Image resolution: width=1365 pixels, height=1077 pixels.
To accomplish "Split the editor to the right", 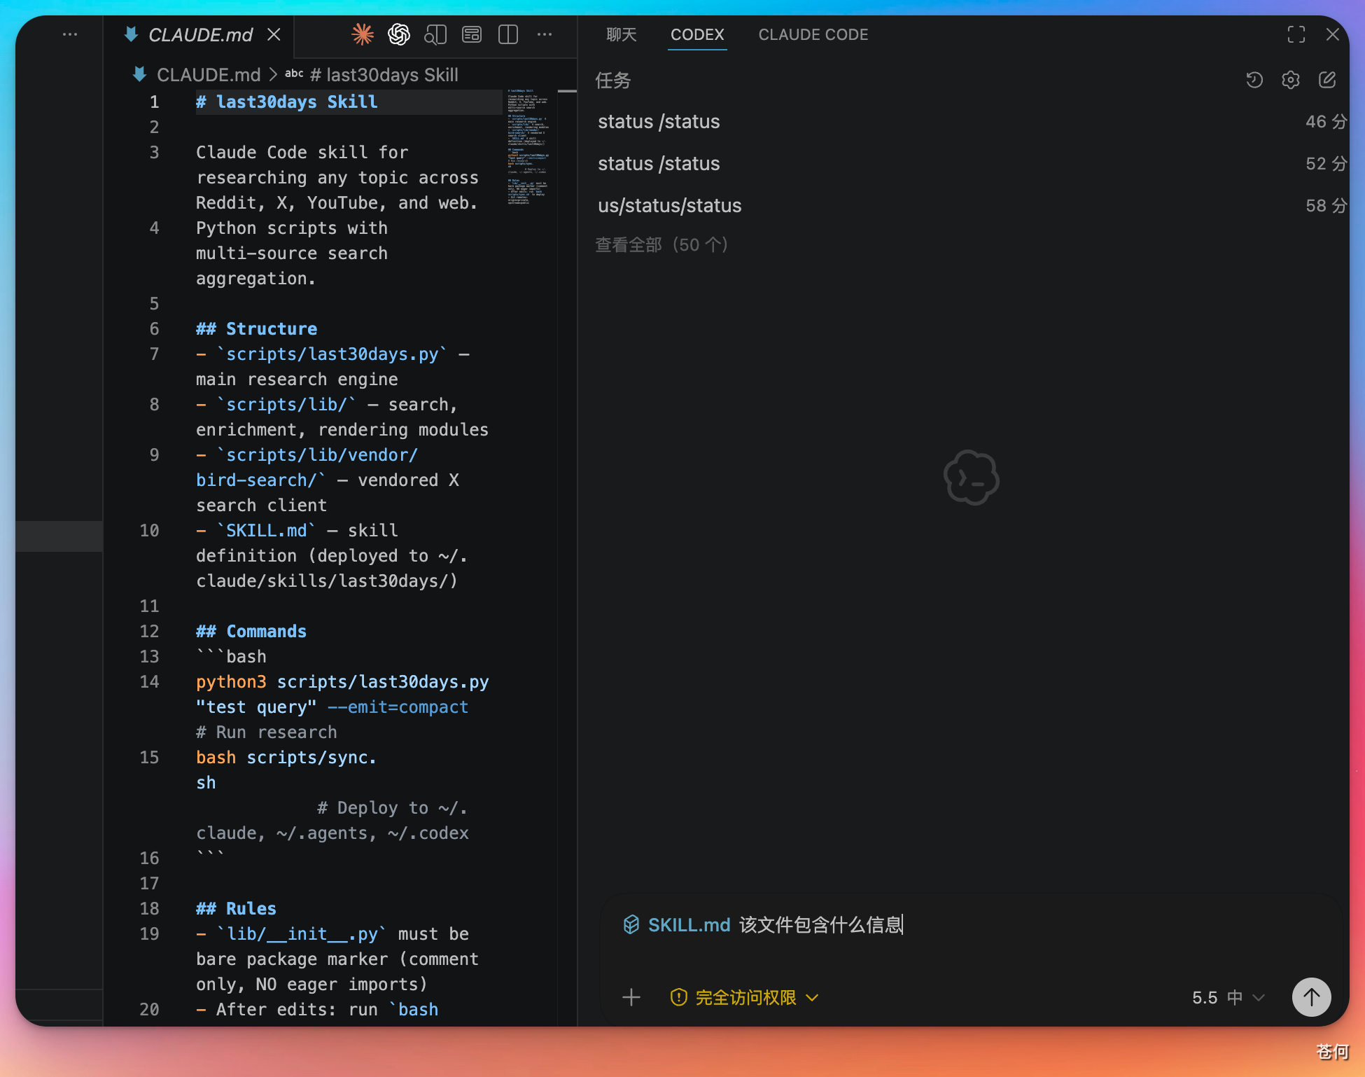I will (x=508, y=34).
